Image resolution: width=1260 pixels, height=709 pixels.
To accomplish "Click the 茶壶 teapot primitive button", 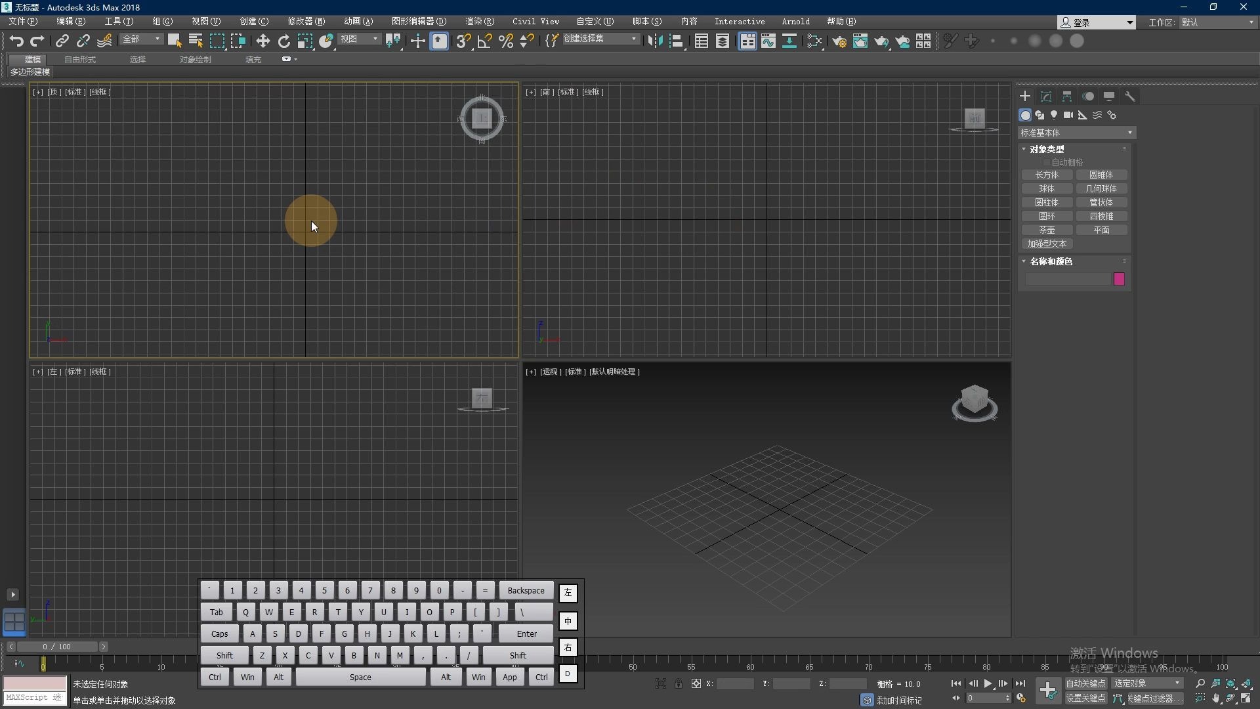I will coord(1047,230).
